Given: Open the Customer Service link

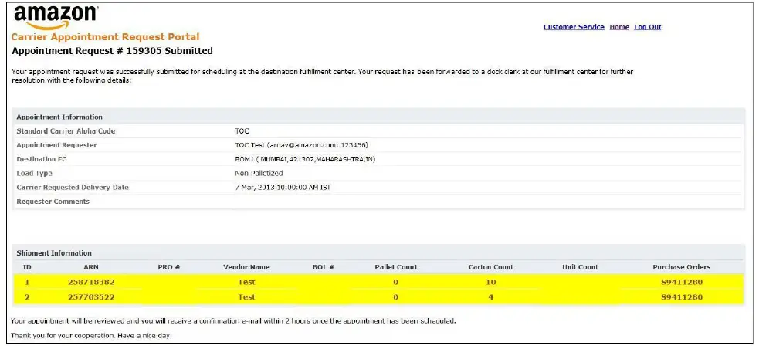Looking at the screenshot, I should pyautogui.click(x=574, y=27).
